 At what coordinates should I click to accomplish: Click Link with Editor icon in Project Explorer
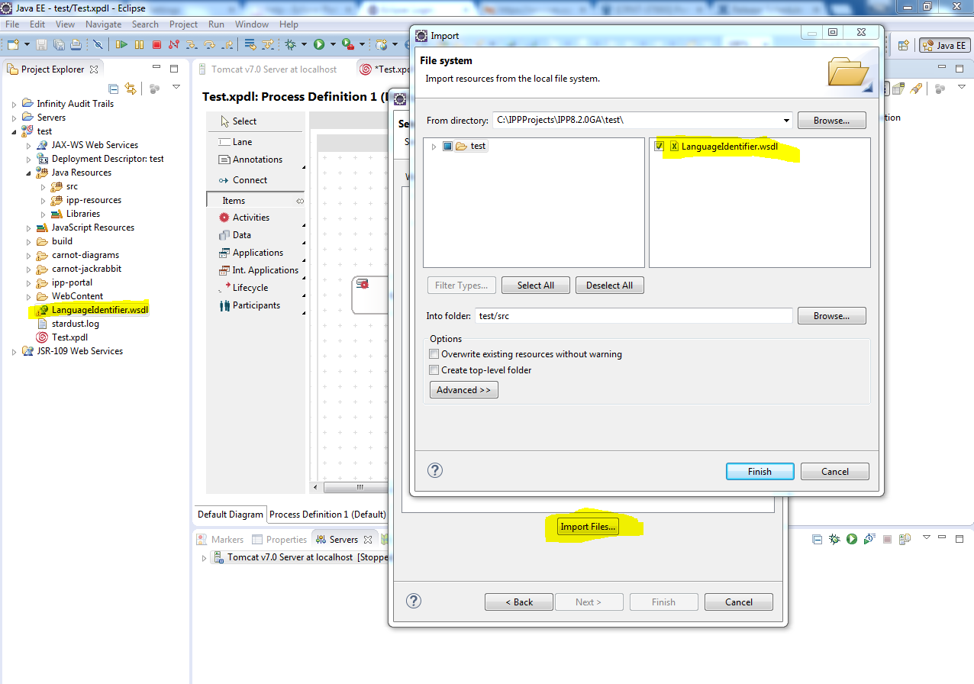[131, 89]
